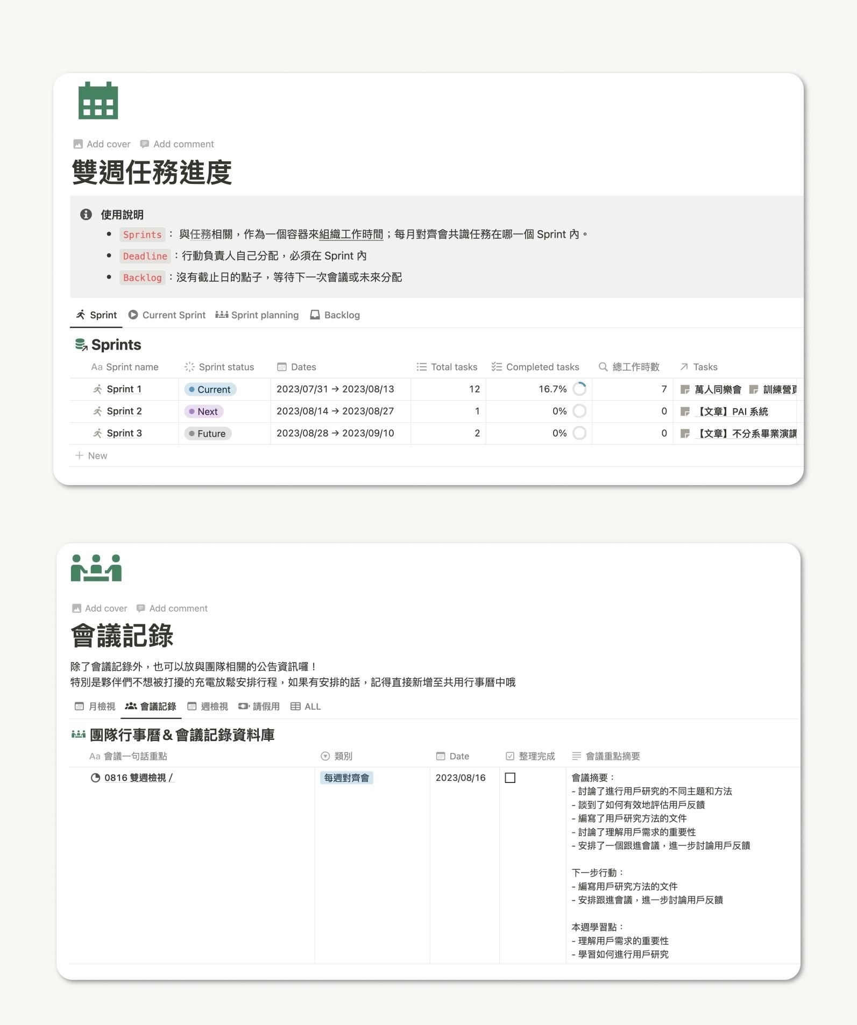Click the meeting people page icon
Viewport: 857px width, 1025px height.
(96, 568)
